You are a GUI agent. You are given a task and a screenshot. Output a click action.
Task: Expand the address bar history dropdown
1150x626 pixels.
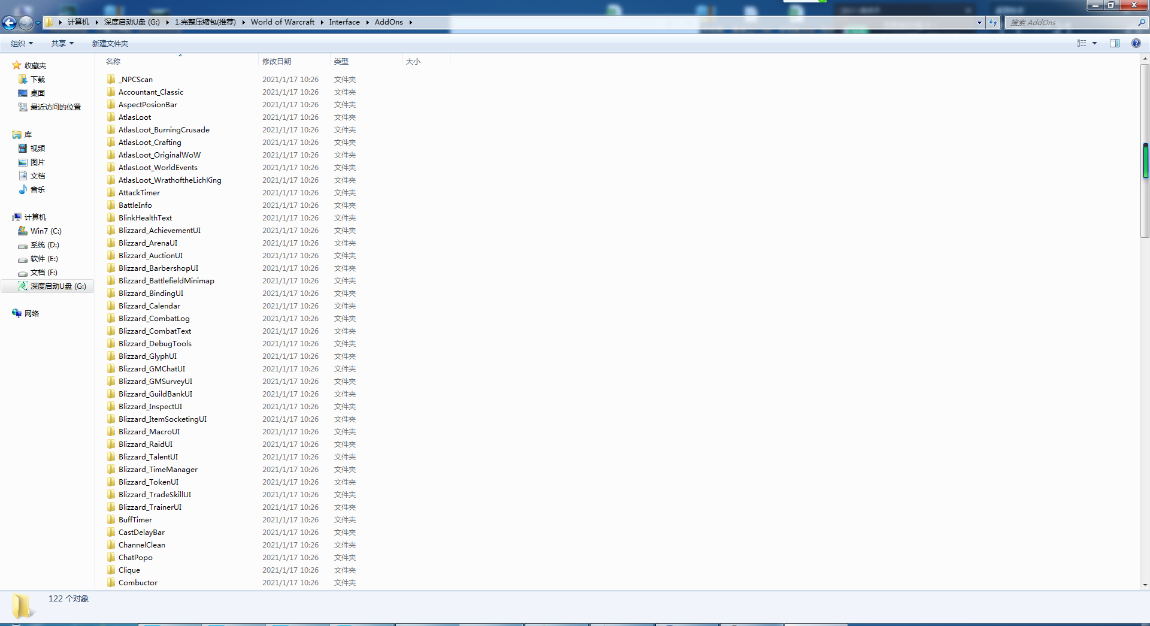979,23
